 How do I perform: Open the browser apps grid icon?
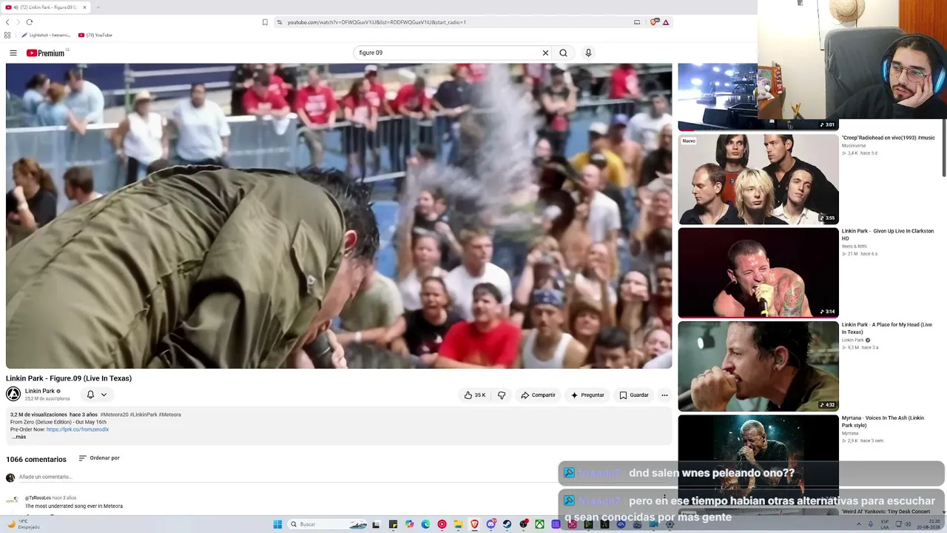coord(7,35)
